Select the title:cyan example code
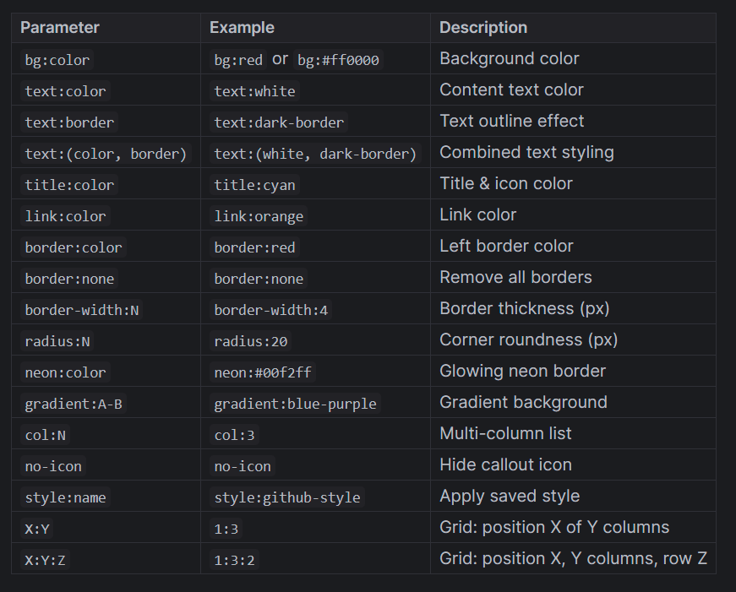The height and width of the screenshot is (592, 736). click(255, 185)
